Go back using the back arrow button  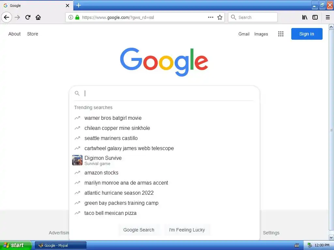7,17
